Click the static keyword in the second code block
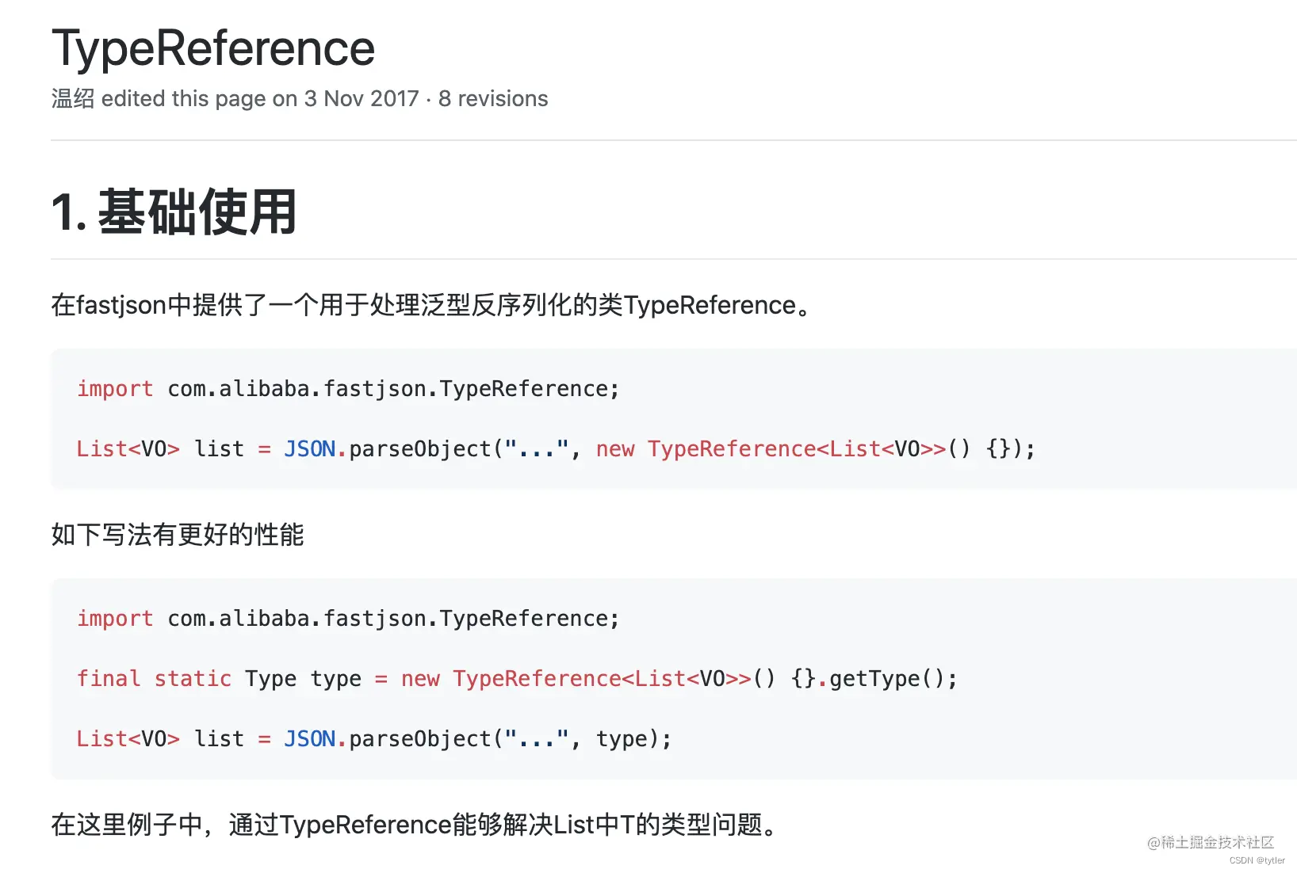The image size is (1297, 873). click(193, 679)
